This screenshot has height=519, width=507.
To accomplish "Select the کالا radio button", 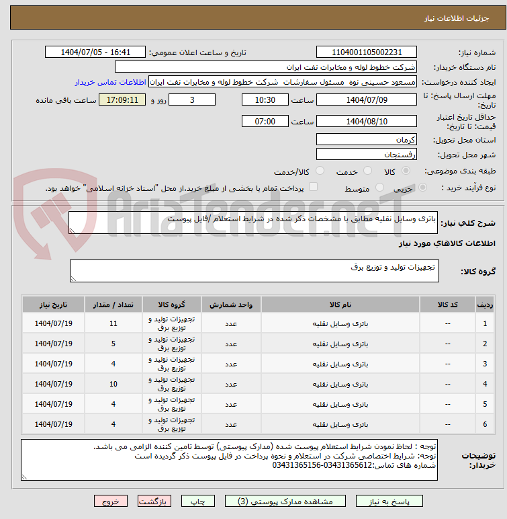I will (406, 171).
